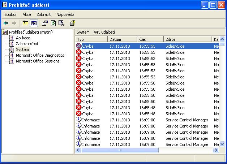Click the last Informace text at 15:09:00
Screen dimensions: 227x164
point(91,144)
